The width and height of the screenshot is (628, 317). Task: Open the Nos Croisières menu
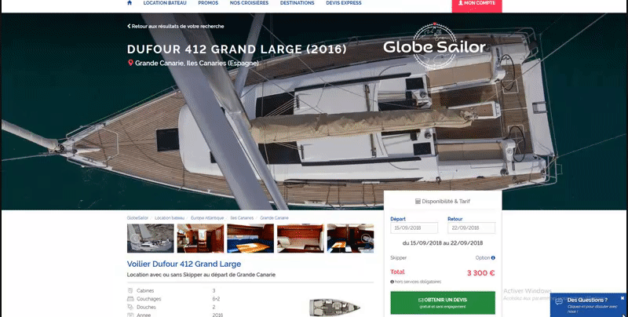click(249, 3)
